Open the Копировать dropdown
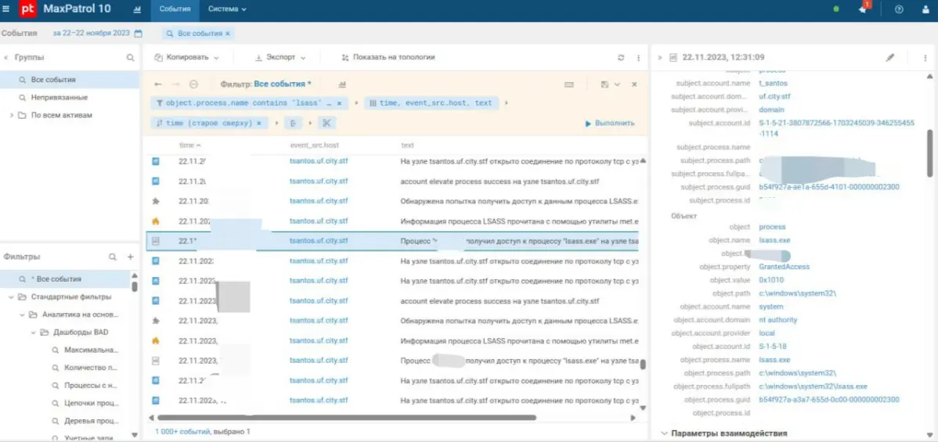 (x=186, y=57)
